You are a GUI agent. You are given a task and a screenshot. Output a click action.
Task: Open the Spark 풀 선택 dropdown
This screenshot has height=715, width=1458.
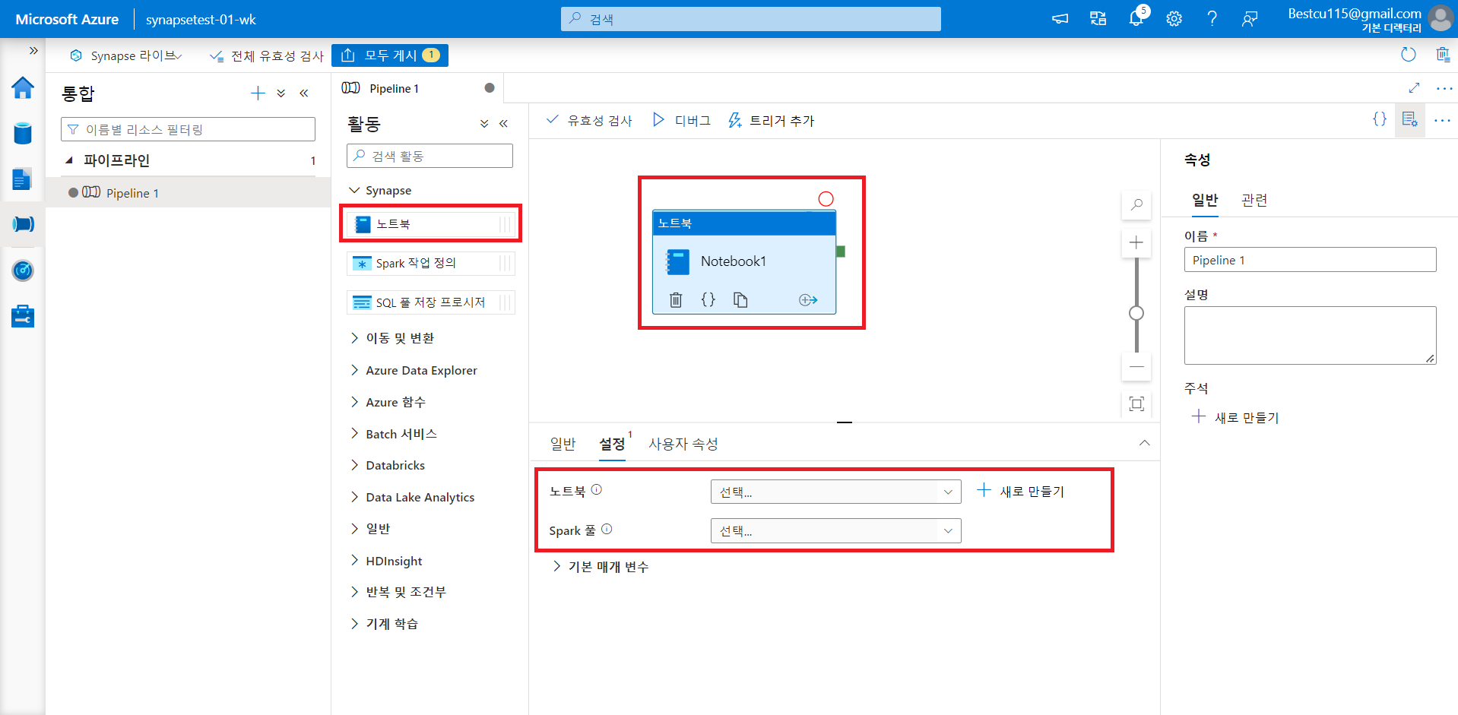[835, 530]
